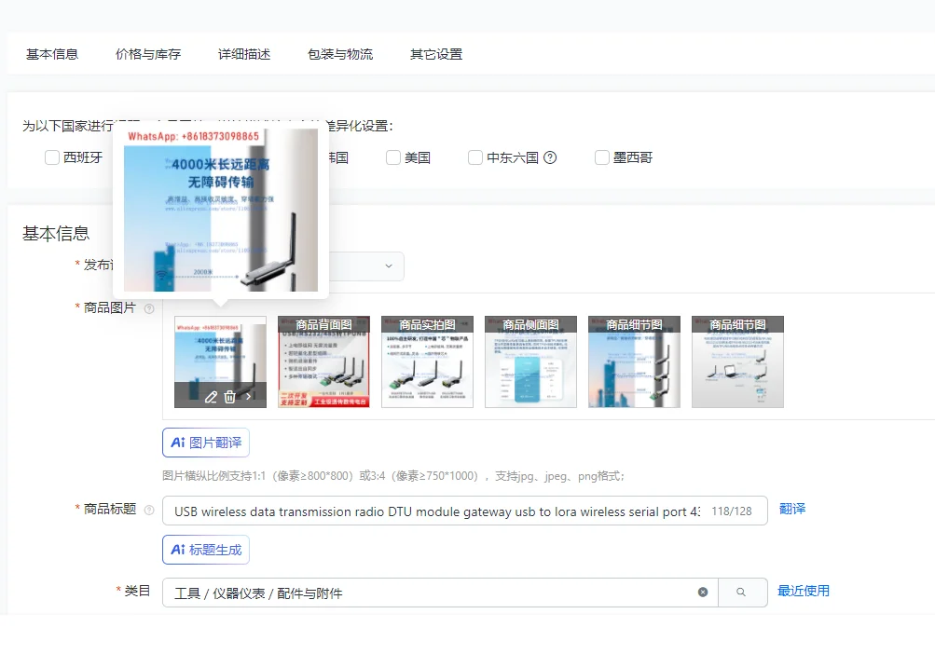The width and height of the screenshot is (935, 668).
Task: Click the AI icon on the 图片翻译 button
Action: pyautogui.click(x=178, y=443)
